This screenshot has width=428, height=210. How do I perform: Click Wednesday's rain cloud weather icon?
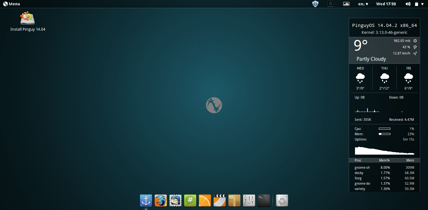(360, 78)
